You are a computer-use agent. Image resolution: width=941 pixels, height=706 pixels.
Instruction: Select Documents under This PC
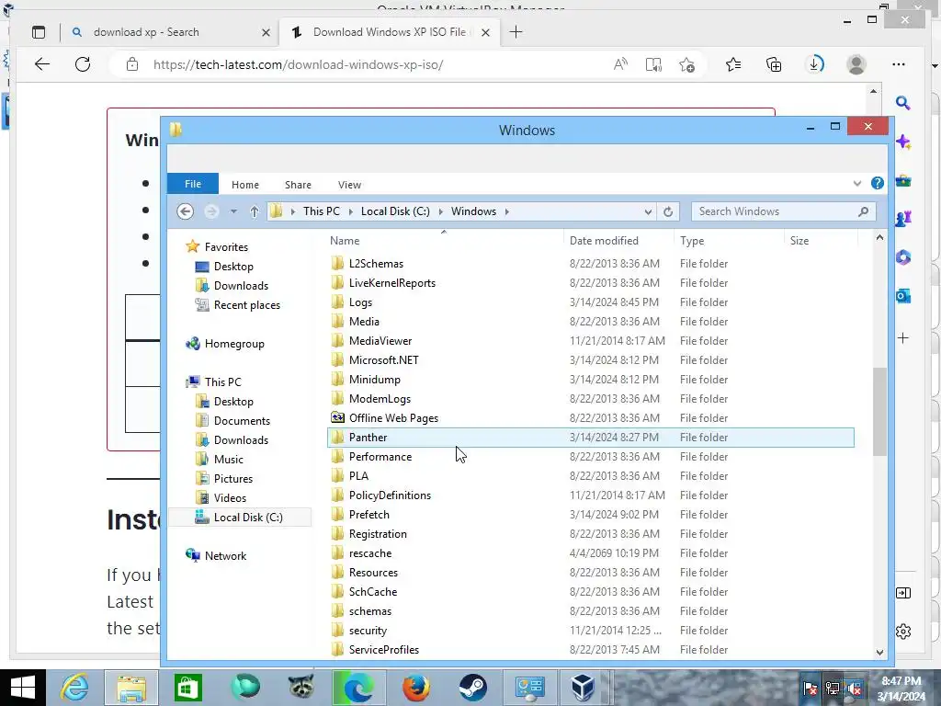tap(242, 421)
